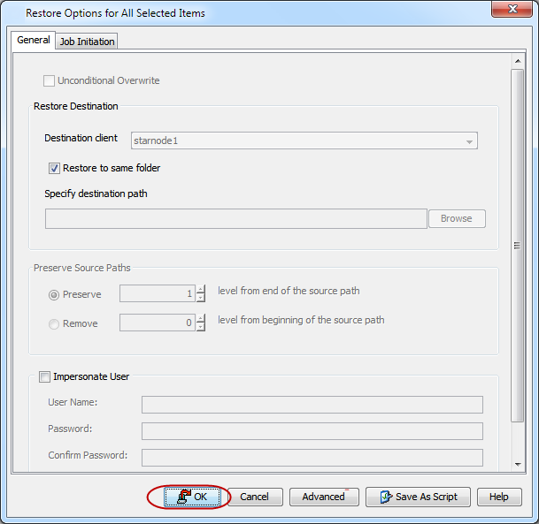This screenshot has width=539, height=524.
Task: Click the Cancel button
Action: (254, 497)
